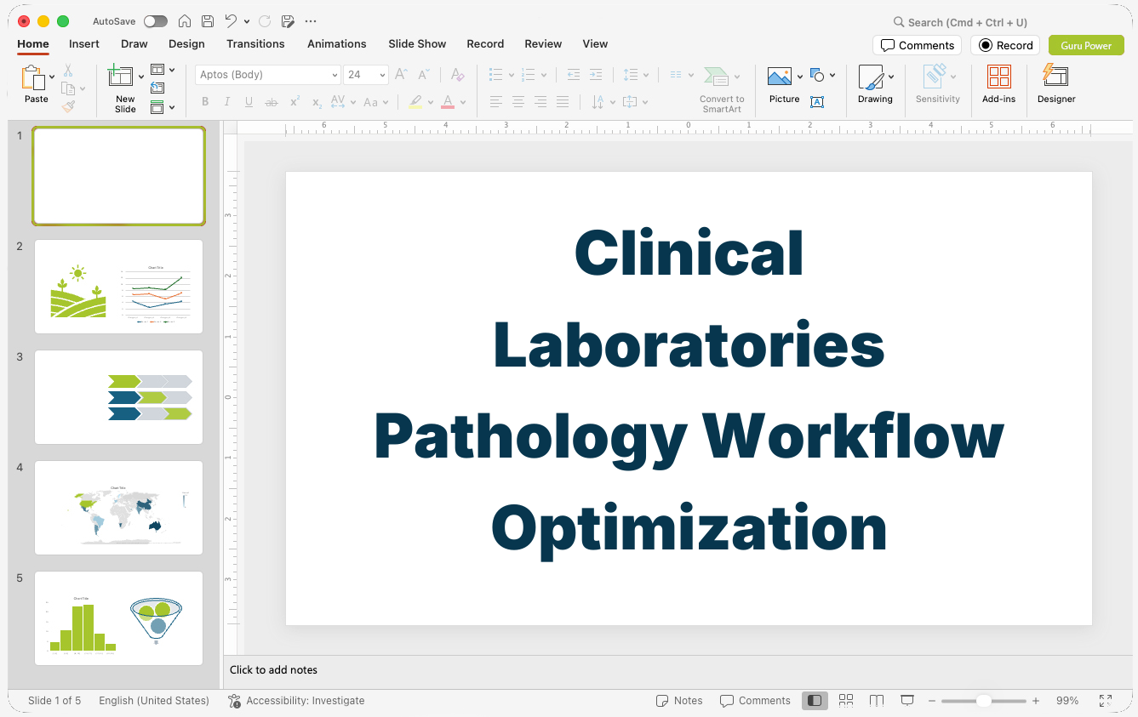This screenshot has width=1138, height=717.
Task: Expand the Undo history dropdown arrow
Action: click(247, 21)
